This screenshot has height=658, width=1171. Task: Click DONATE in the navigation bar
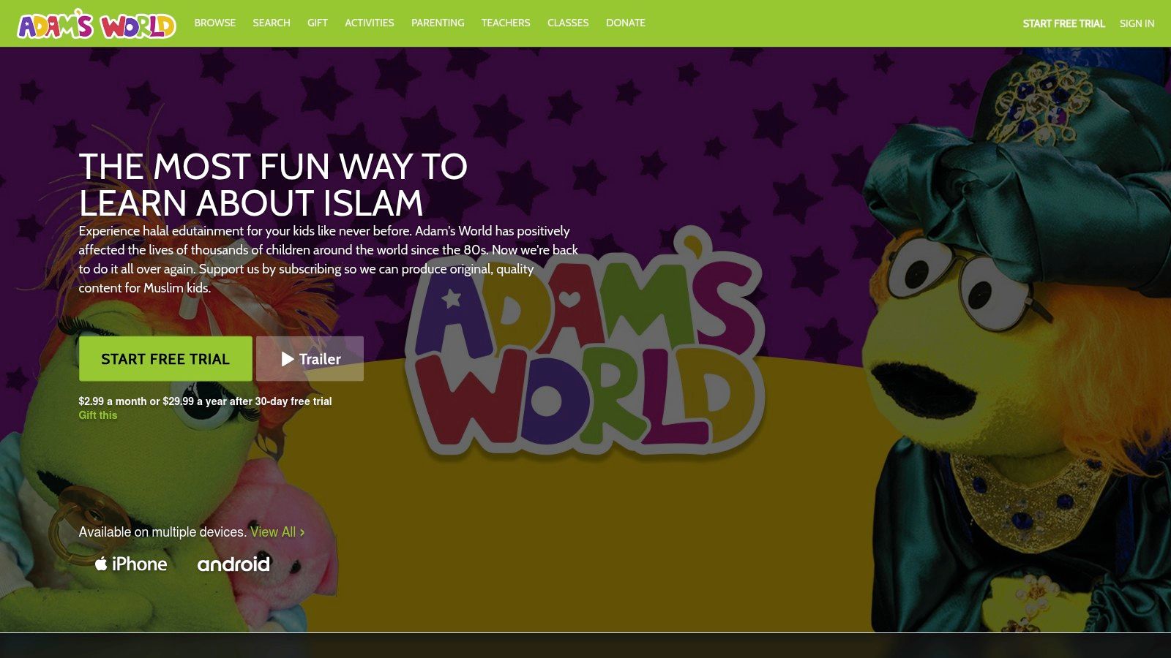625,23
